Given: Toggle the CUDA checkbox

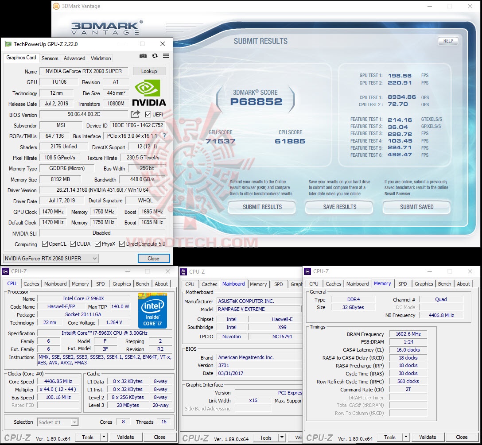Looking at the screenshot, I should click(73, 244).
